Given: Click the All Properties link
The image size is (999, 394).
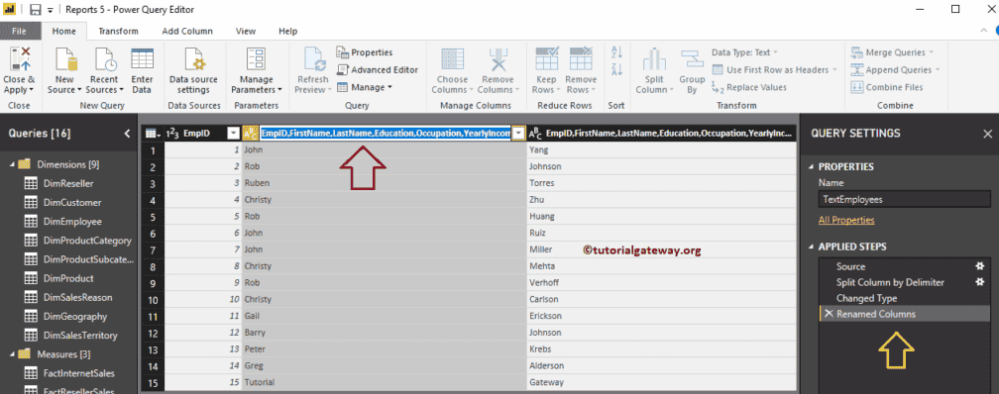Looking at the screenshot, I should (846, 220).
